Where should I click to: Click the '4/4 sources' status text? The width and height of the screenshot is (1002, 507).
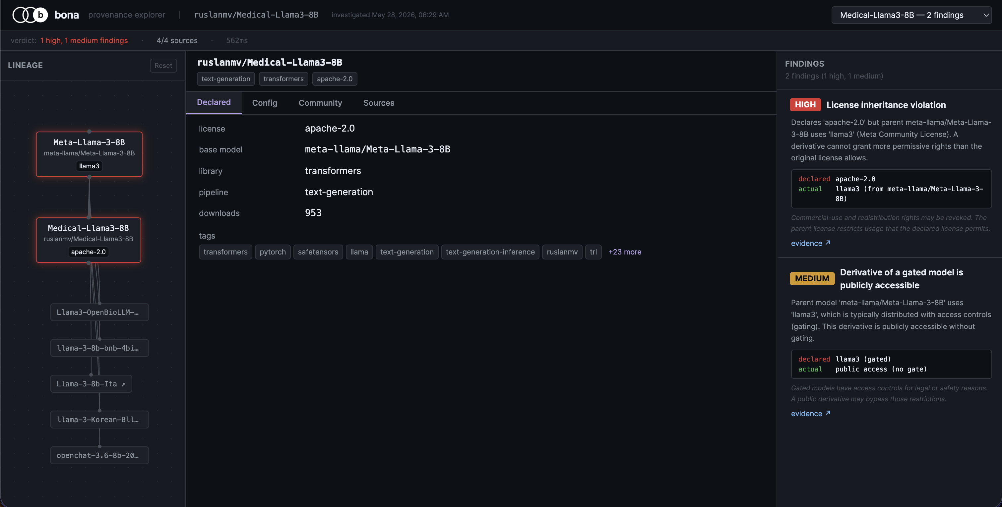pos(177,40)
